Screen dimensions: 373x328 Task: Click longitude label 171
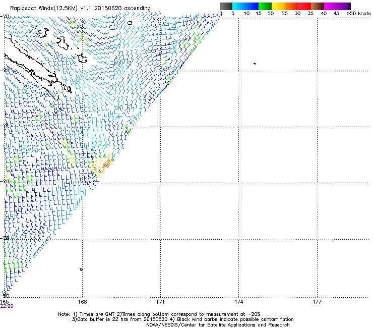click(160, 302)
